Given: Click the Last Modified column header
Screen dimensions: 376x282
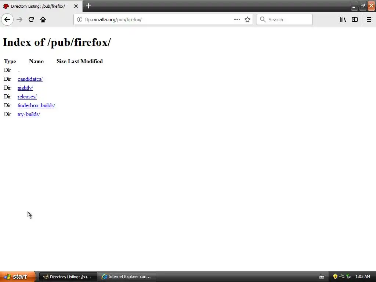Looking at the screenshot, I should click(x=85, y=61).
